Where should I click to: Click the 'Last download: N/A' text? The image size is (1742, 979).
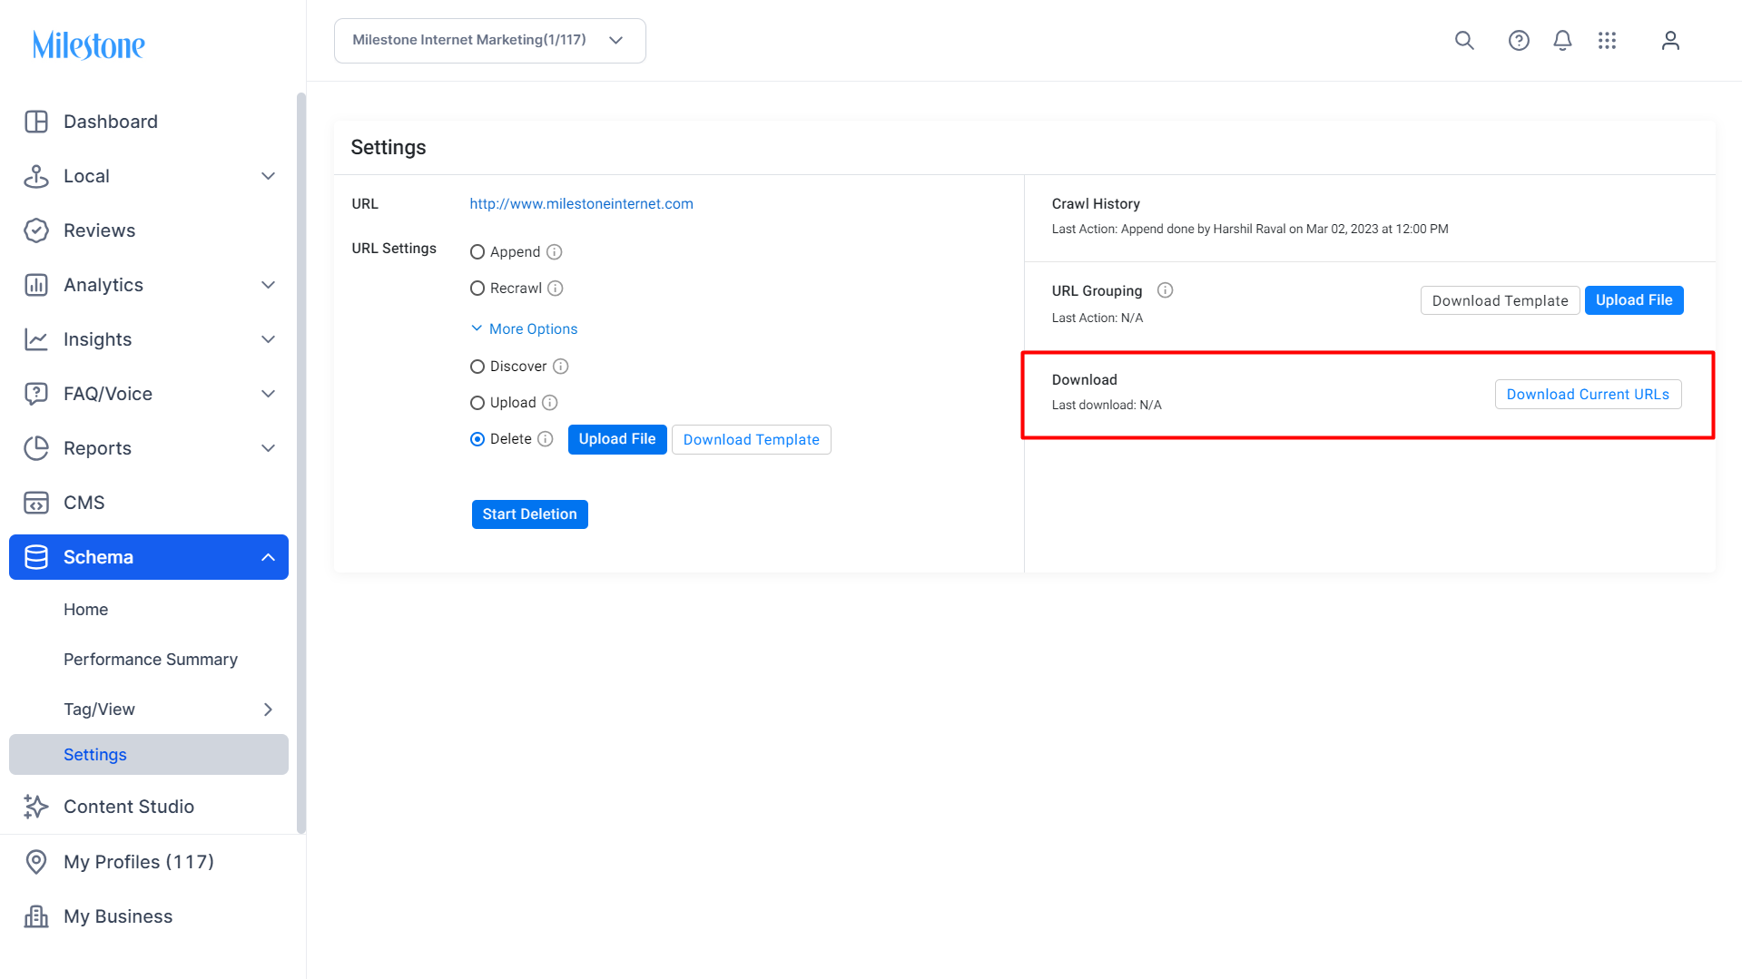pyautogui.click(x=1107, y=406)
